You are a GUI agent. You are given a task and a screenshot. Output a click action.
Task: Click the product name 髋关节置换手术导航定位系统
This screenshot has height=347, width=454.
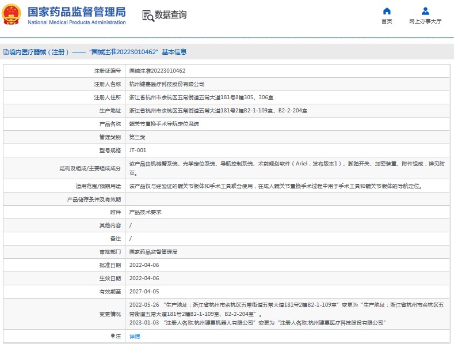click(164, 123)
